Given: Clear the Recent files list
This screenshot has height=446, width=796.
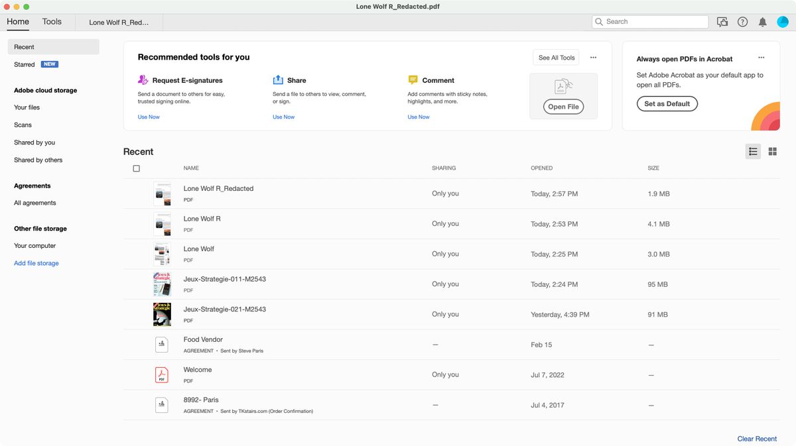Looking at the screenshot, I should click(x=757, y=438).
